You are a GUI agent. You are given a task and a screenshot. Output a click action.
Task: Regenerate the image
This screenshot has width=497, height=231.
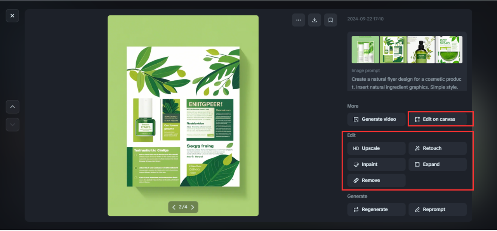(x=376, y=209)
